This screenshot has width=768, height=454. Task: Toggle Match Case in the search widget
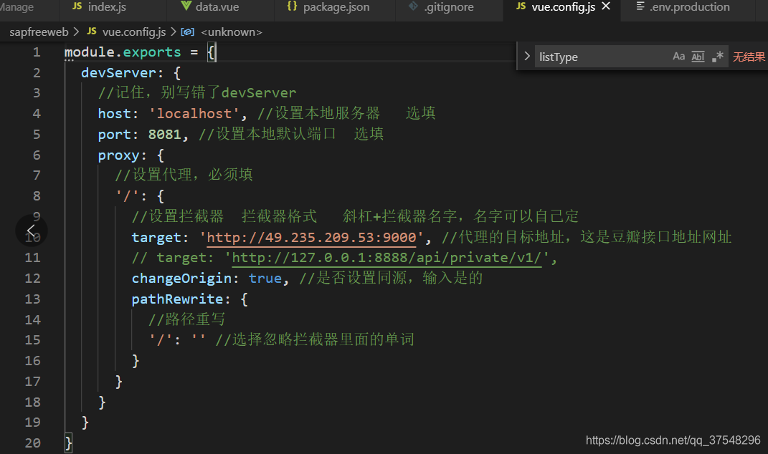pos(679,56)
